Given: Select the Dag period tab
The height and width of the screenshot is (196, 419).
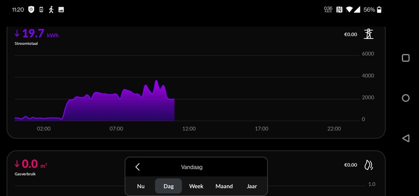Looking at the screenshot, I should (168, 186).
